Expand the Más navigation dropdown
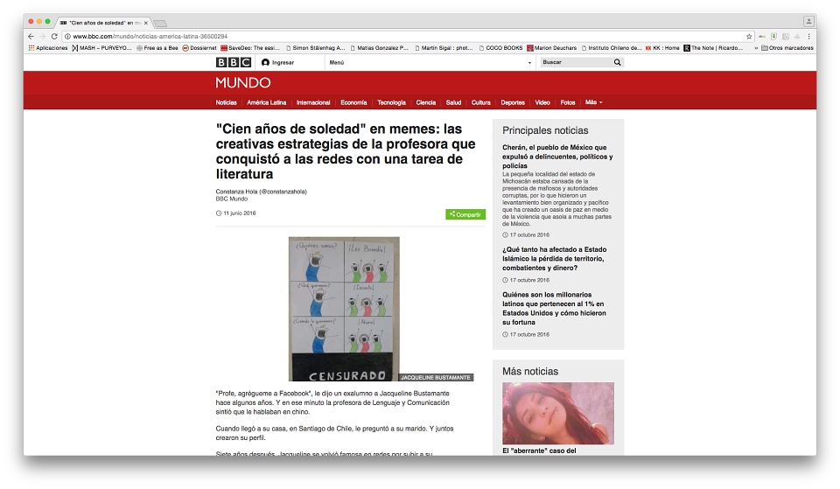The image size is (840, 489). (x=593, y=102)
